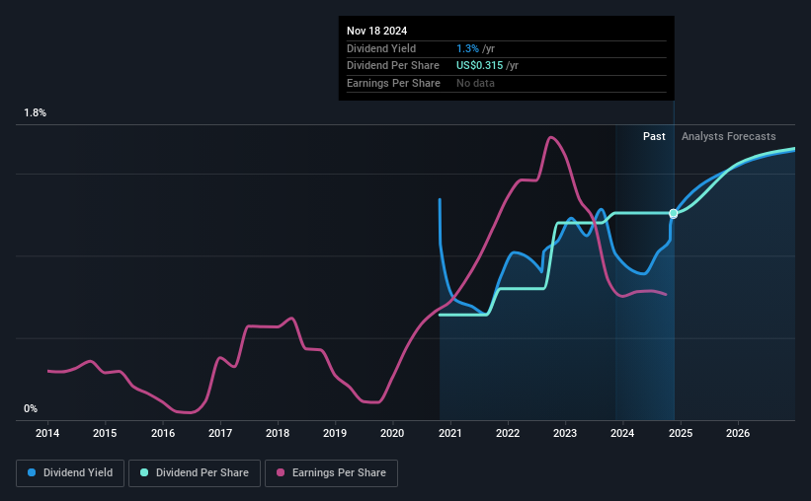Screen dimensions: 811x501
Task: Click the 0% y-axis label
Action: tap(31, 408)
